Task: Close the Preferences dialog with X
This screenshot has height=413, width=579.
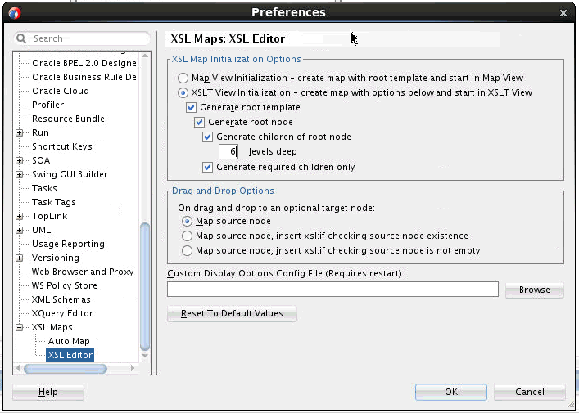Action: click(x=563, y=13)
